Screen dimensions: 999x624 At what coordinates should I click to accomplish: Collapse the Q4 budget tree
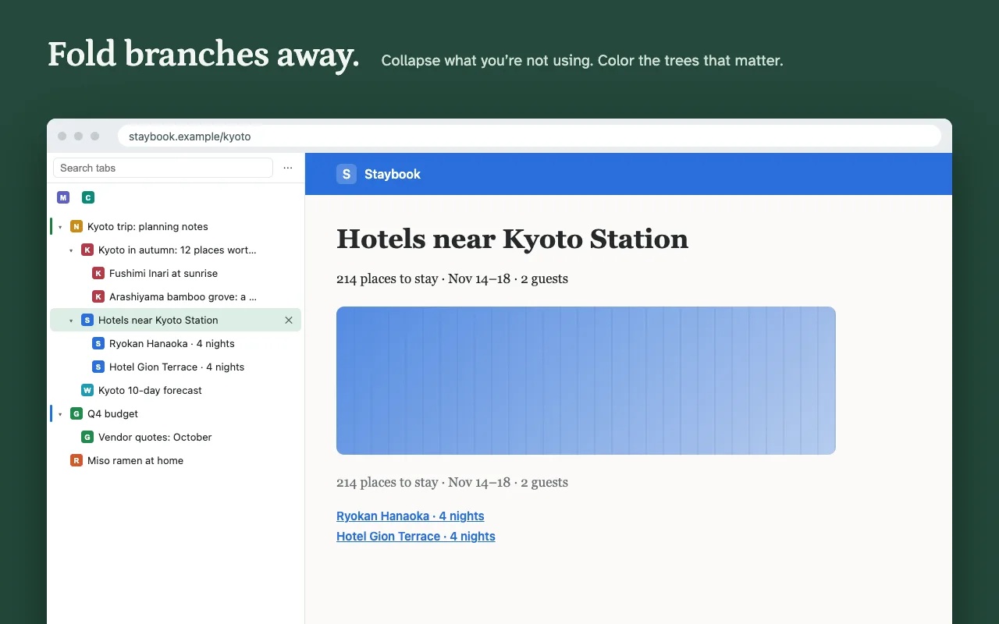pyautogui.click(x=60, y=414)
